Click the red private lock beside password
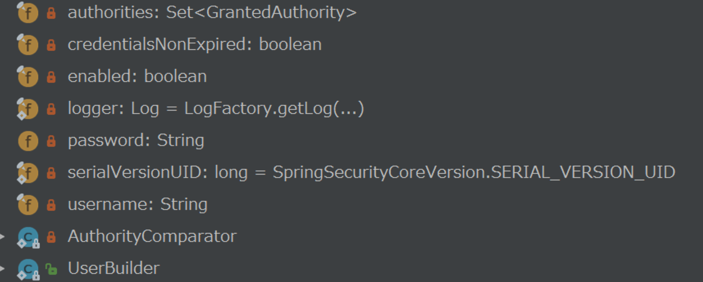The width and height of the screenshot is (703, 282). point(51,141)
